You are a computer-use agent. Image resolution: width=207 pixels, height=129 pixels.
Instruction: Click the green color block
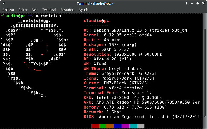[103, 126]
